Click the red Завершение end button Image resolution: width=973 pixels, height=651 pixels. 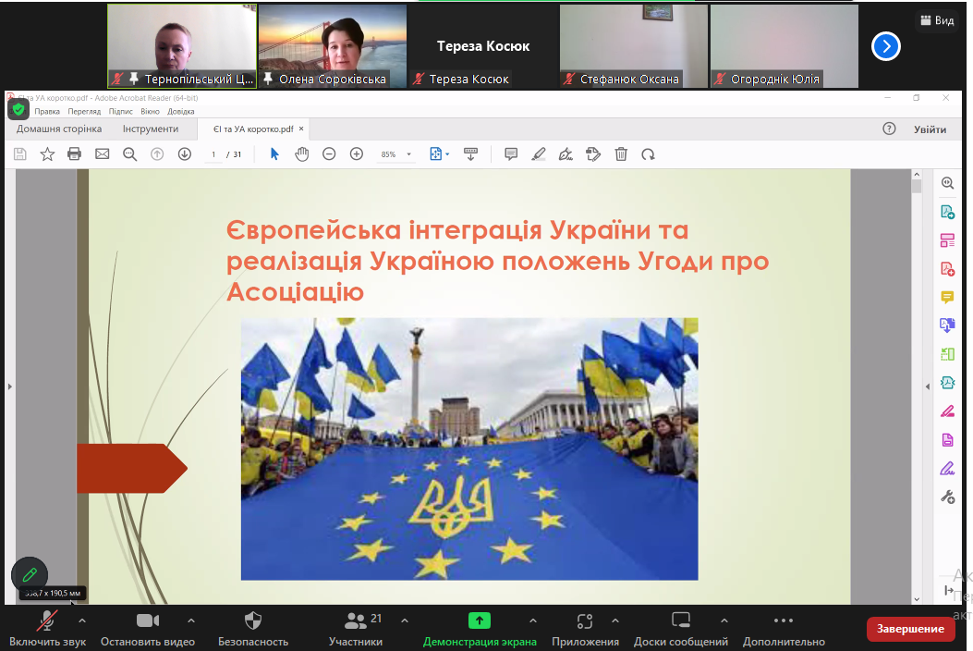tap(910, 629)
